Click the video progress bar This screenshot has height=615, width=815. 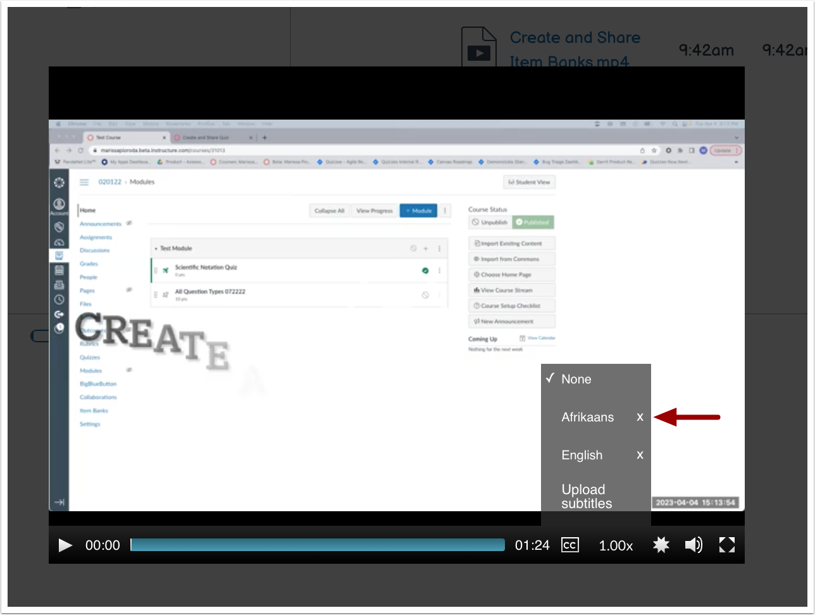coord(316,545)
